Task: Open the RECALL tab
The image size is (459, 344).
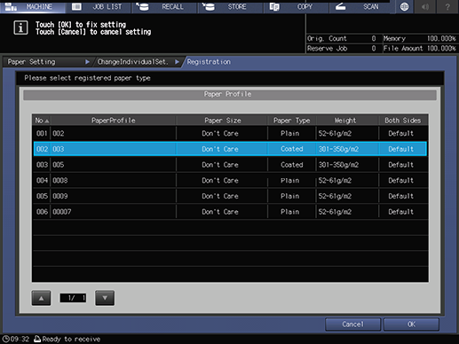Action: point(164,6)
